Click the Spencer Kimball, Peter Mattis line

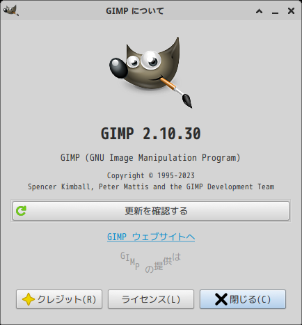tap(151, 187)
